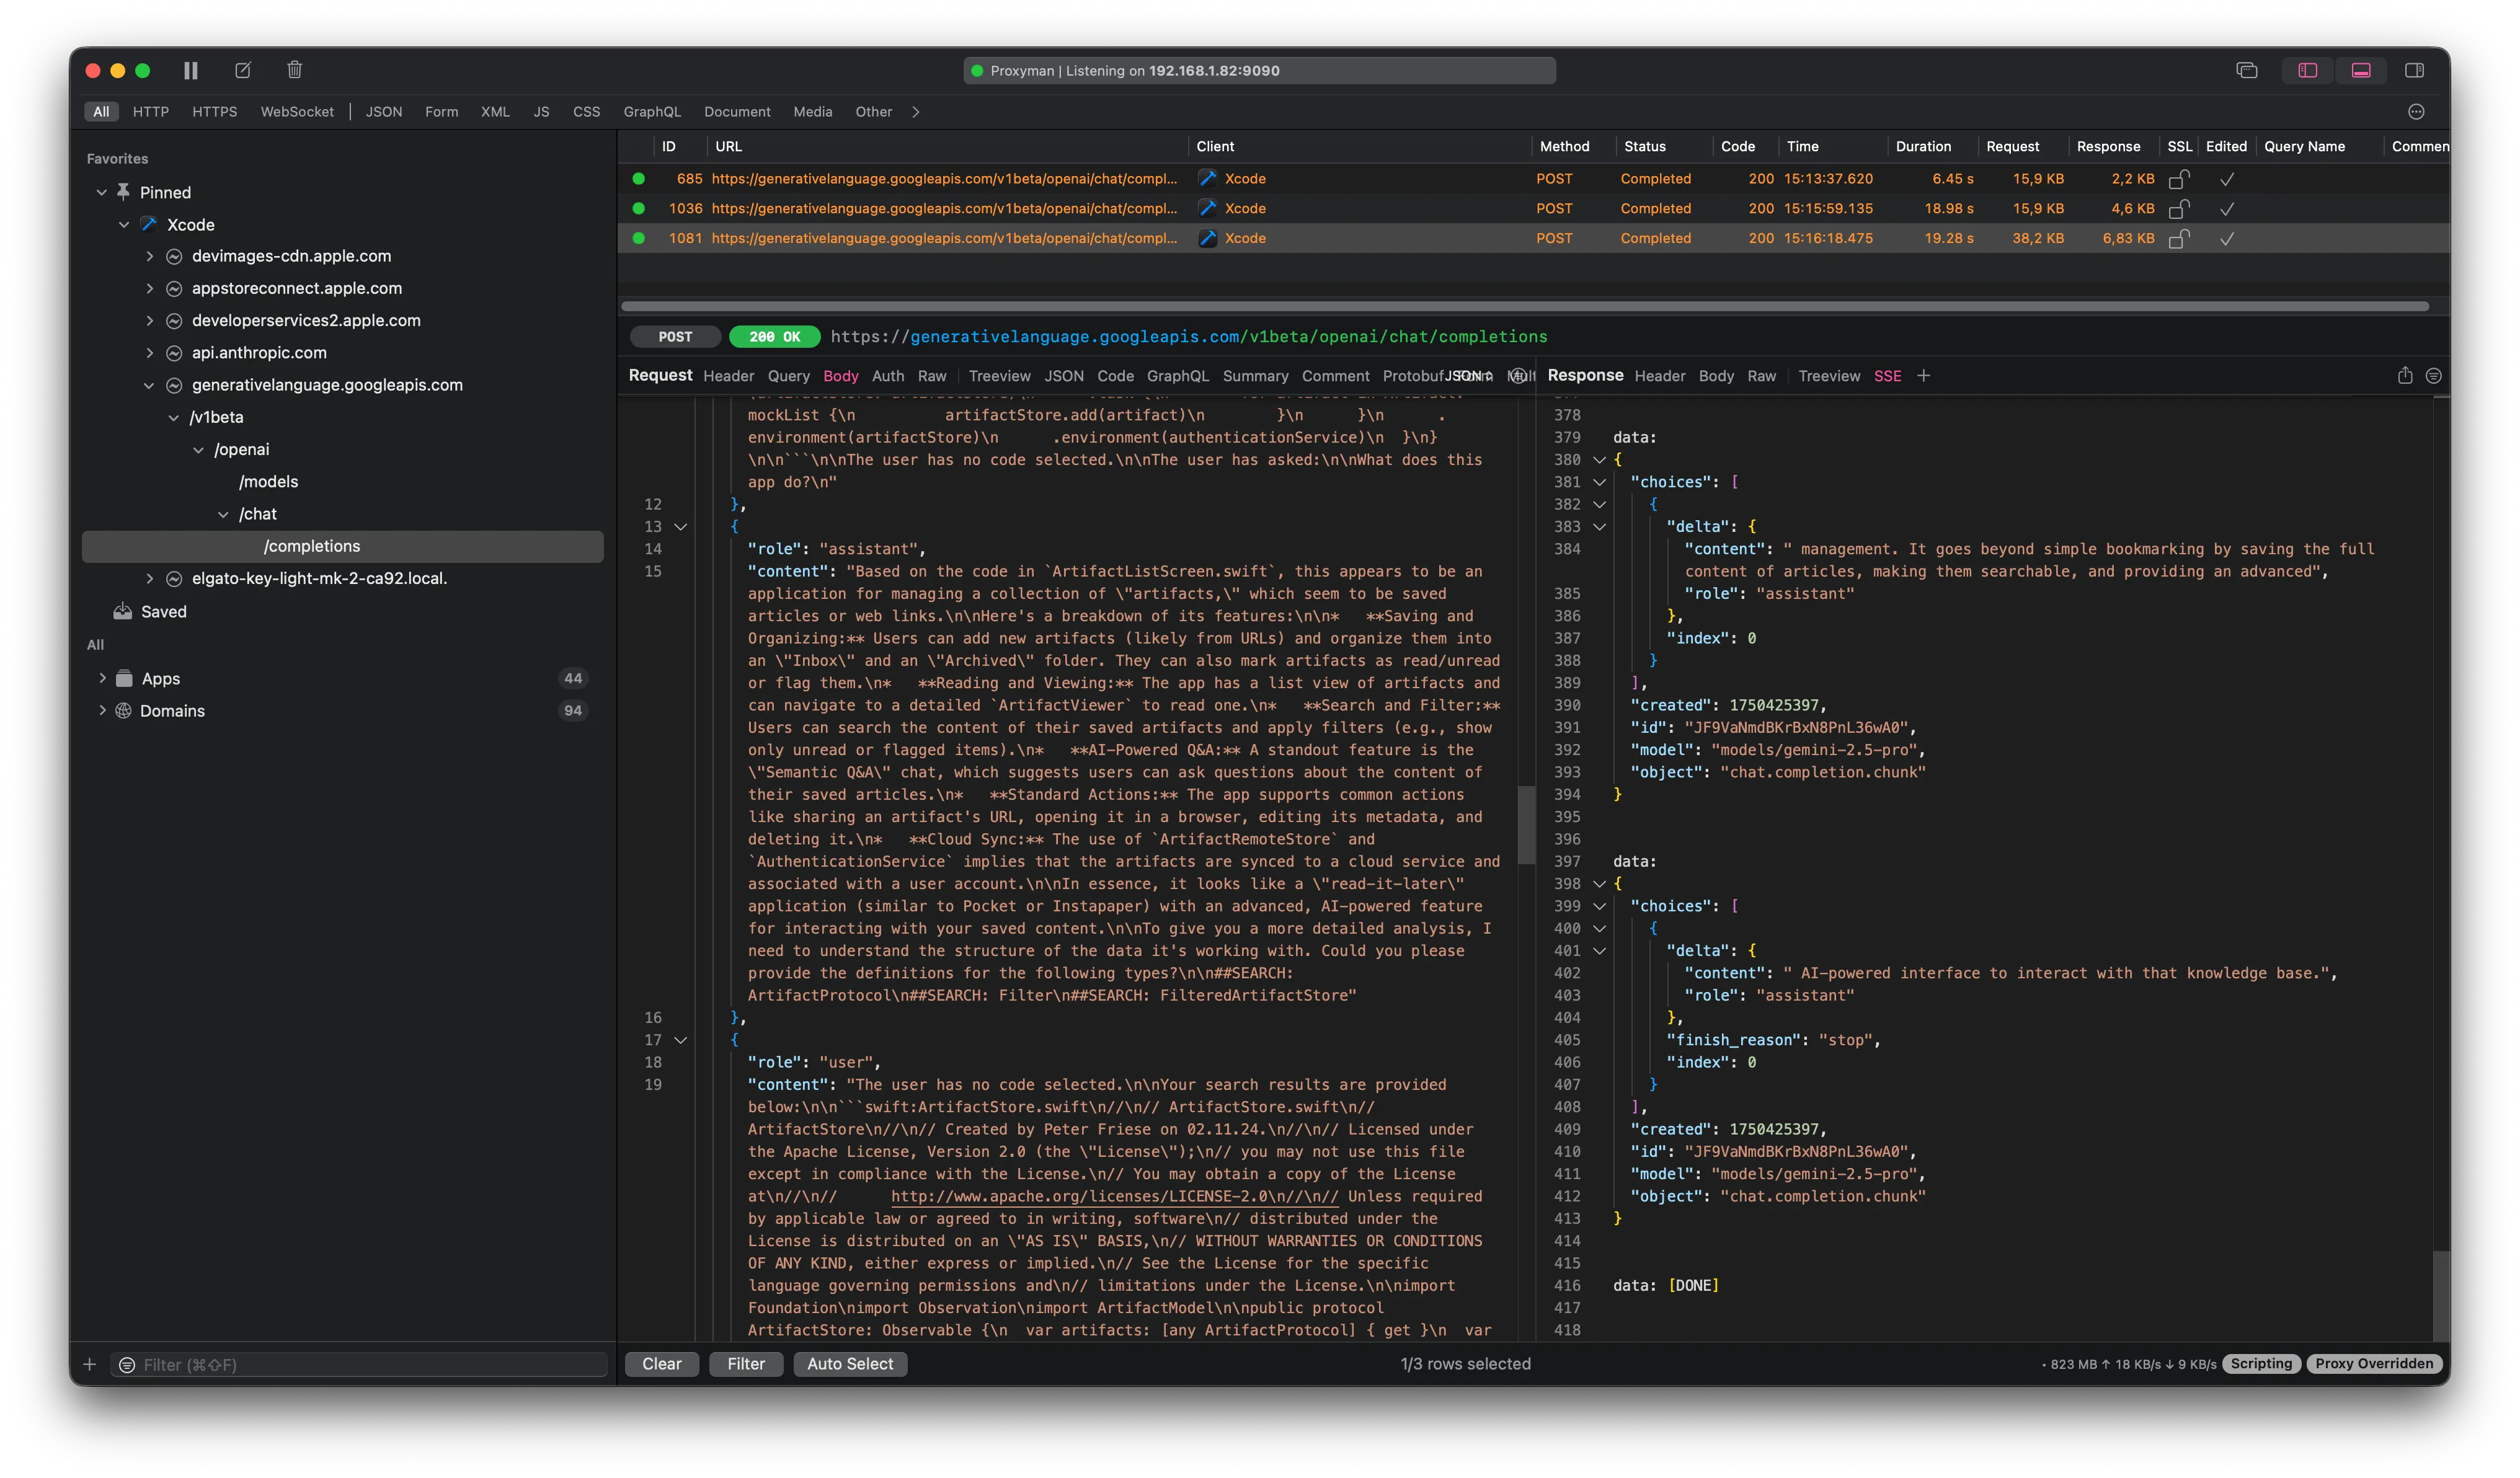This screenshot has width=2520, height=1478.
Task: Click the horizontal scrollbar under request list
Action: [1524, 306]
